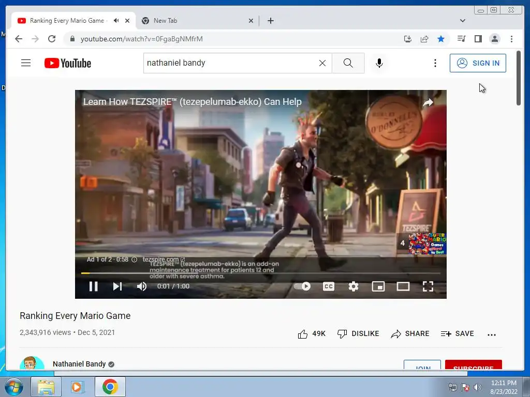Open Action Center flag icon in the tray

pos(465,387)
